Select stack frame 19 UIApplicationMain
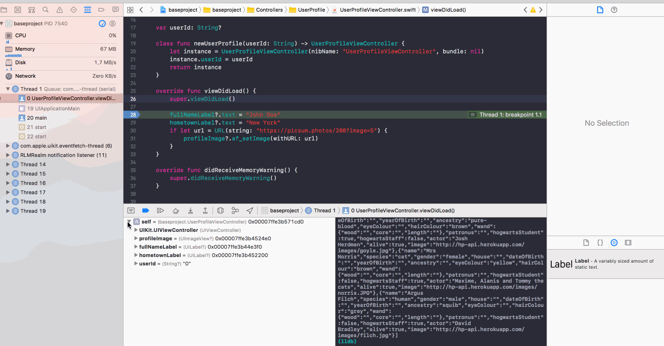 click(62, 109)
